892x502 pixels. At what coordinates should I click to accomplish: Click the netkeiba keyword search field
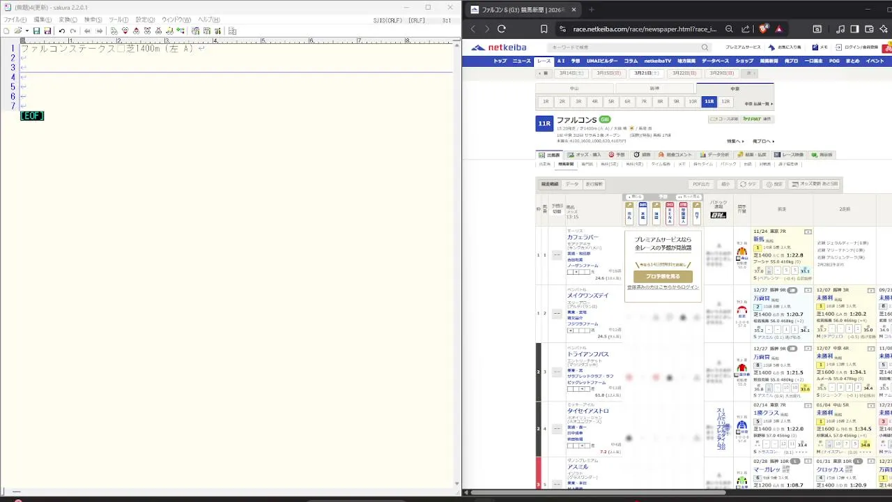624,47
